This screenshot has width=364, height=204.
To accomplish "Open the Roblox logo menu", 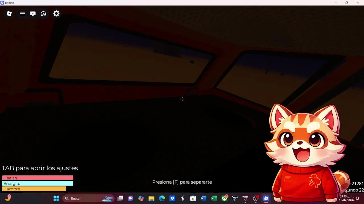I will click(9, 14).
